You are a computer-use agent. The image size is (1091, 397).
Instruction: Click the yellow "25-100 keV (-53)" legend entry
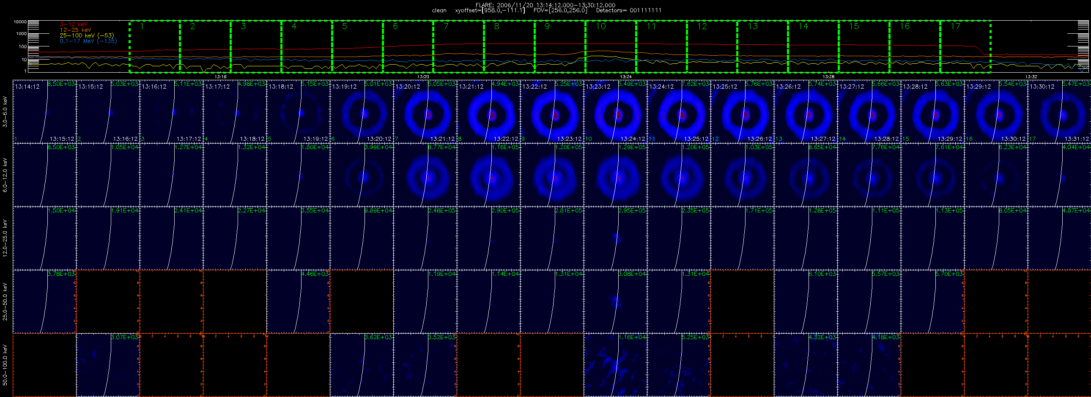(87, 35)
